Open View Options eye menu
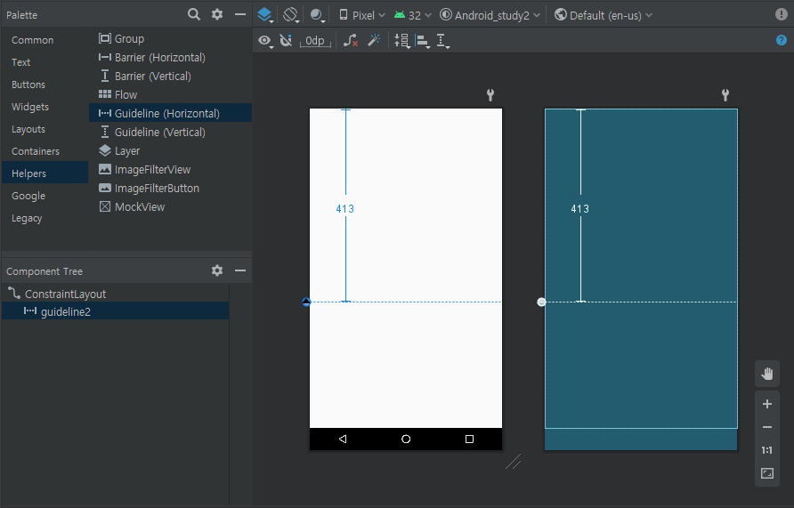This screenshot has height=508, width=794. tap(265, 40)
